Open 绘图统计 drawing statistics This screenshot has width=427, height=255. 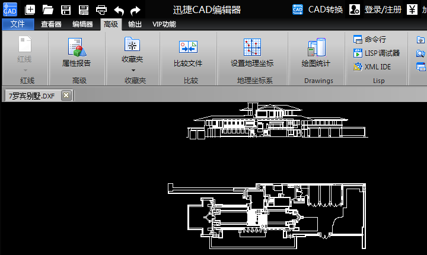316,53
